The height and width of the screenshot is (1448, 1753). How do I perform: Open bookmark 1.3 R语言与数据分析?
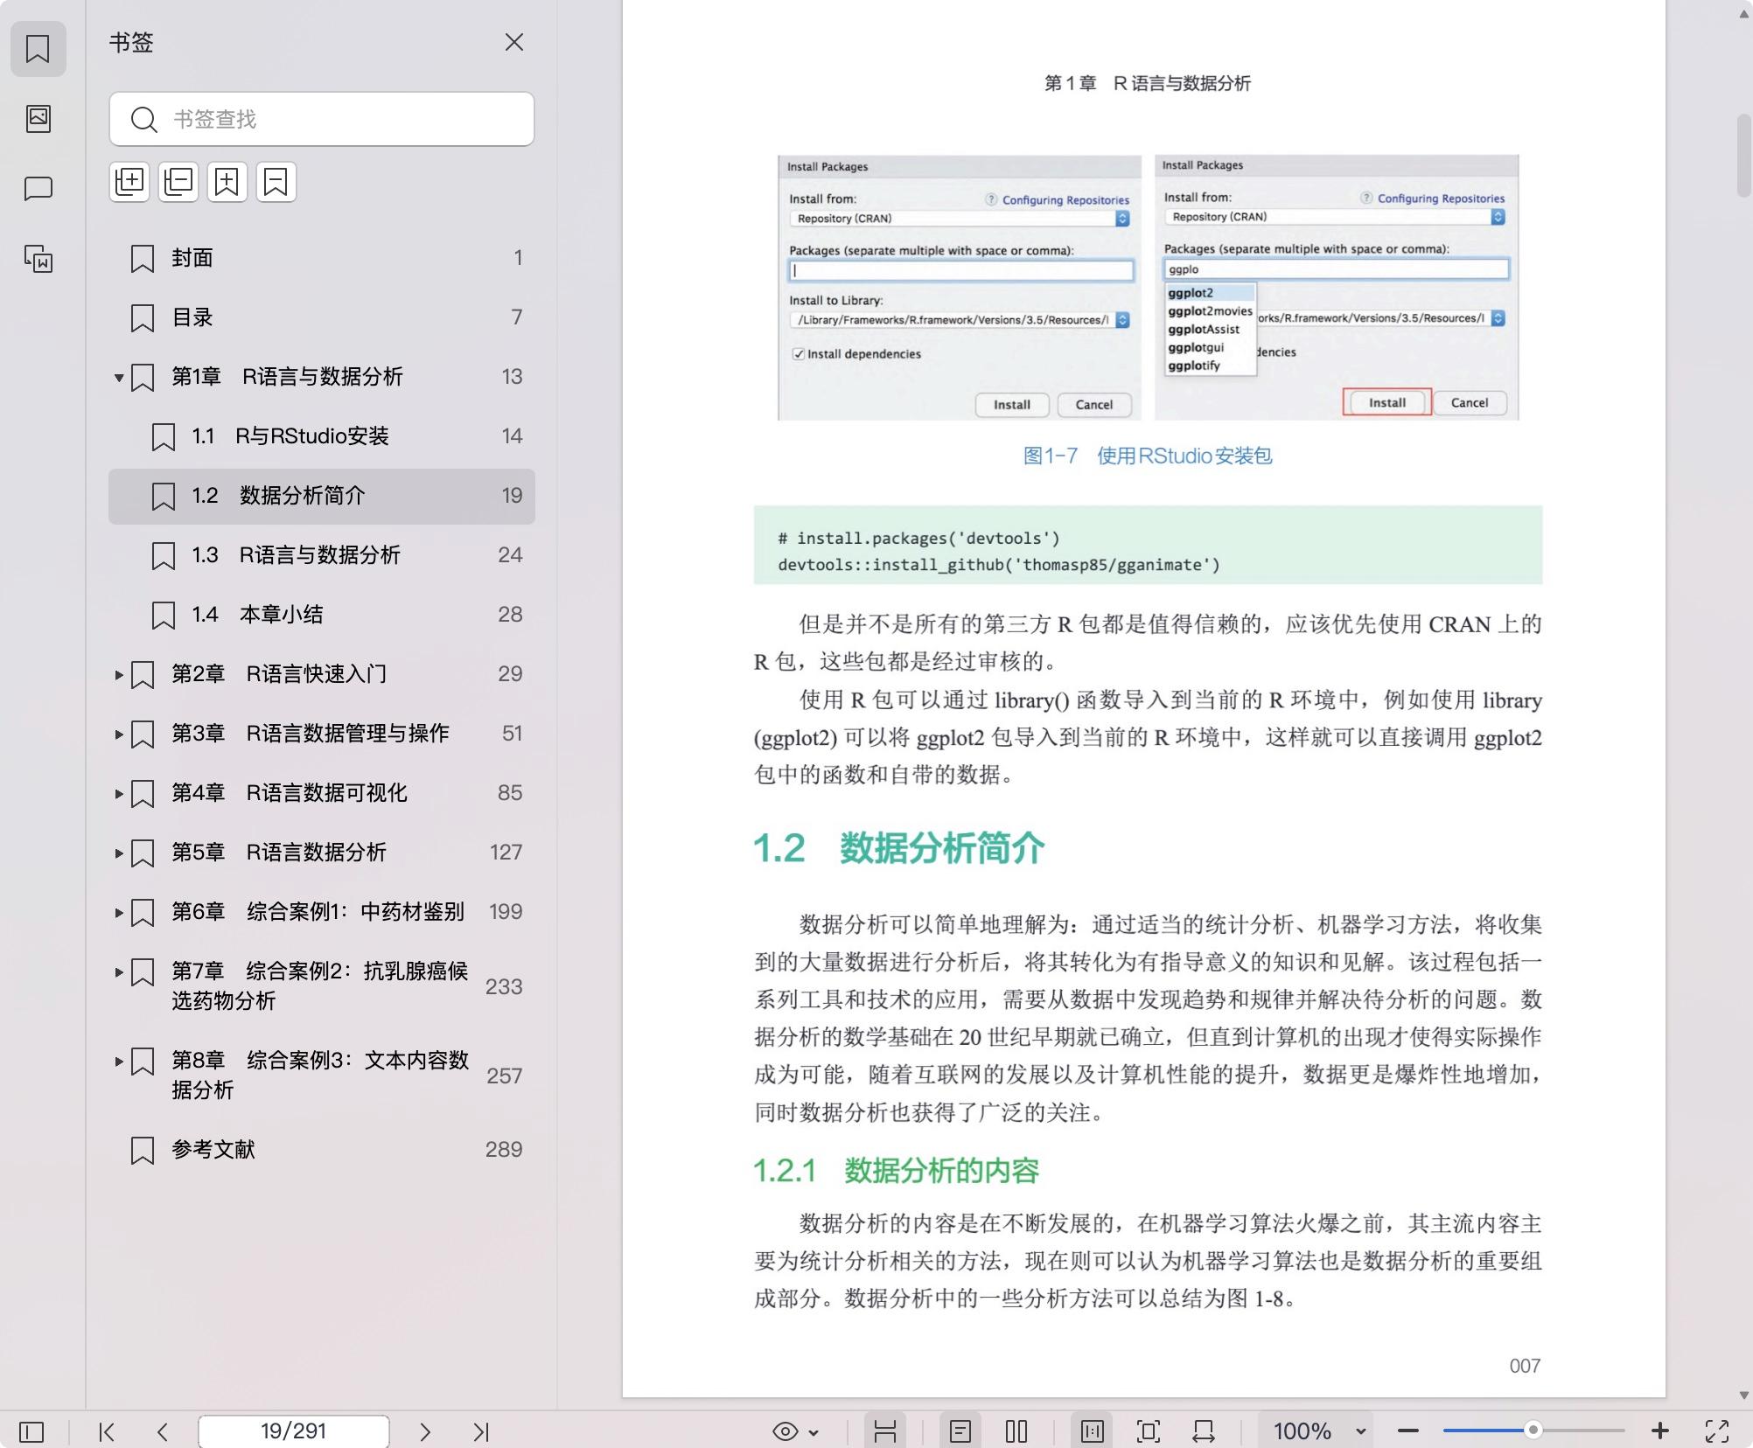321,555
